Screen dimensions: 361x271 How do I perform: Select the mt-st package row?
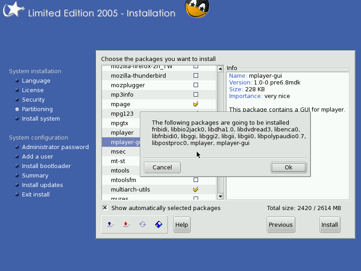pyautogui.click(x=121, y=161)
